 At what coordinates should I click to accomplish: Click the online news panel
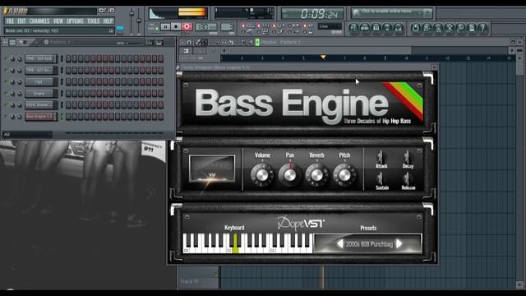(x=392, y=13)
